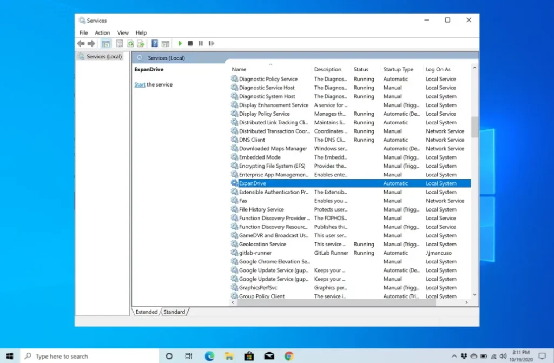Click the Export List toolbar icon
The width and height of the screenshot is (554, 363).
point(141,43)
